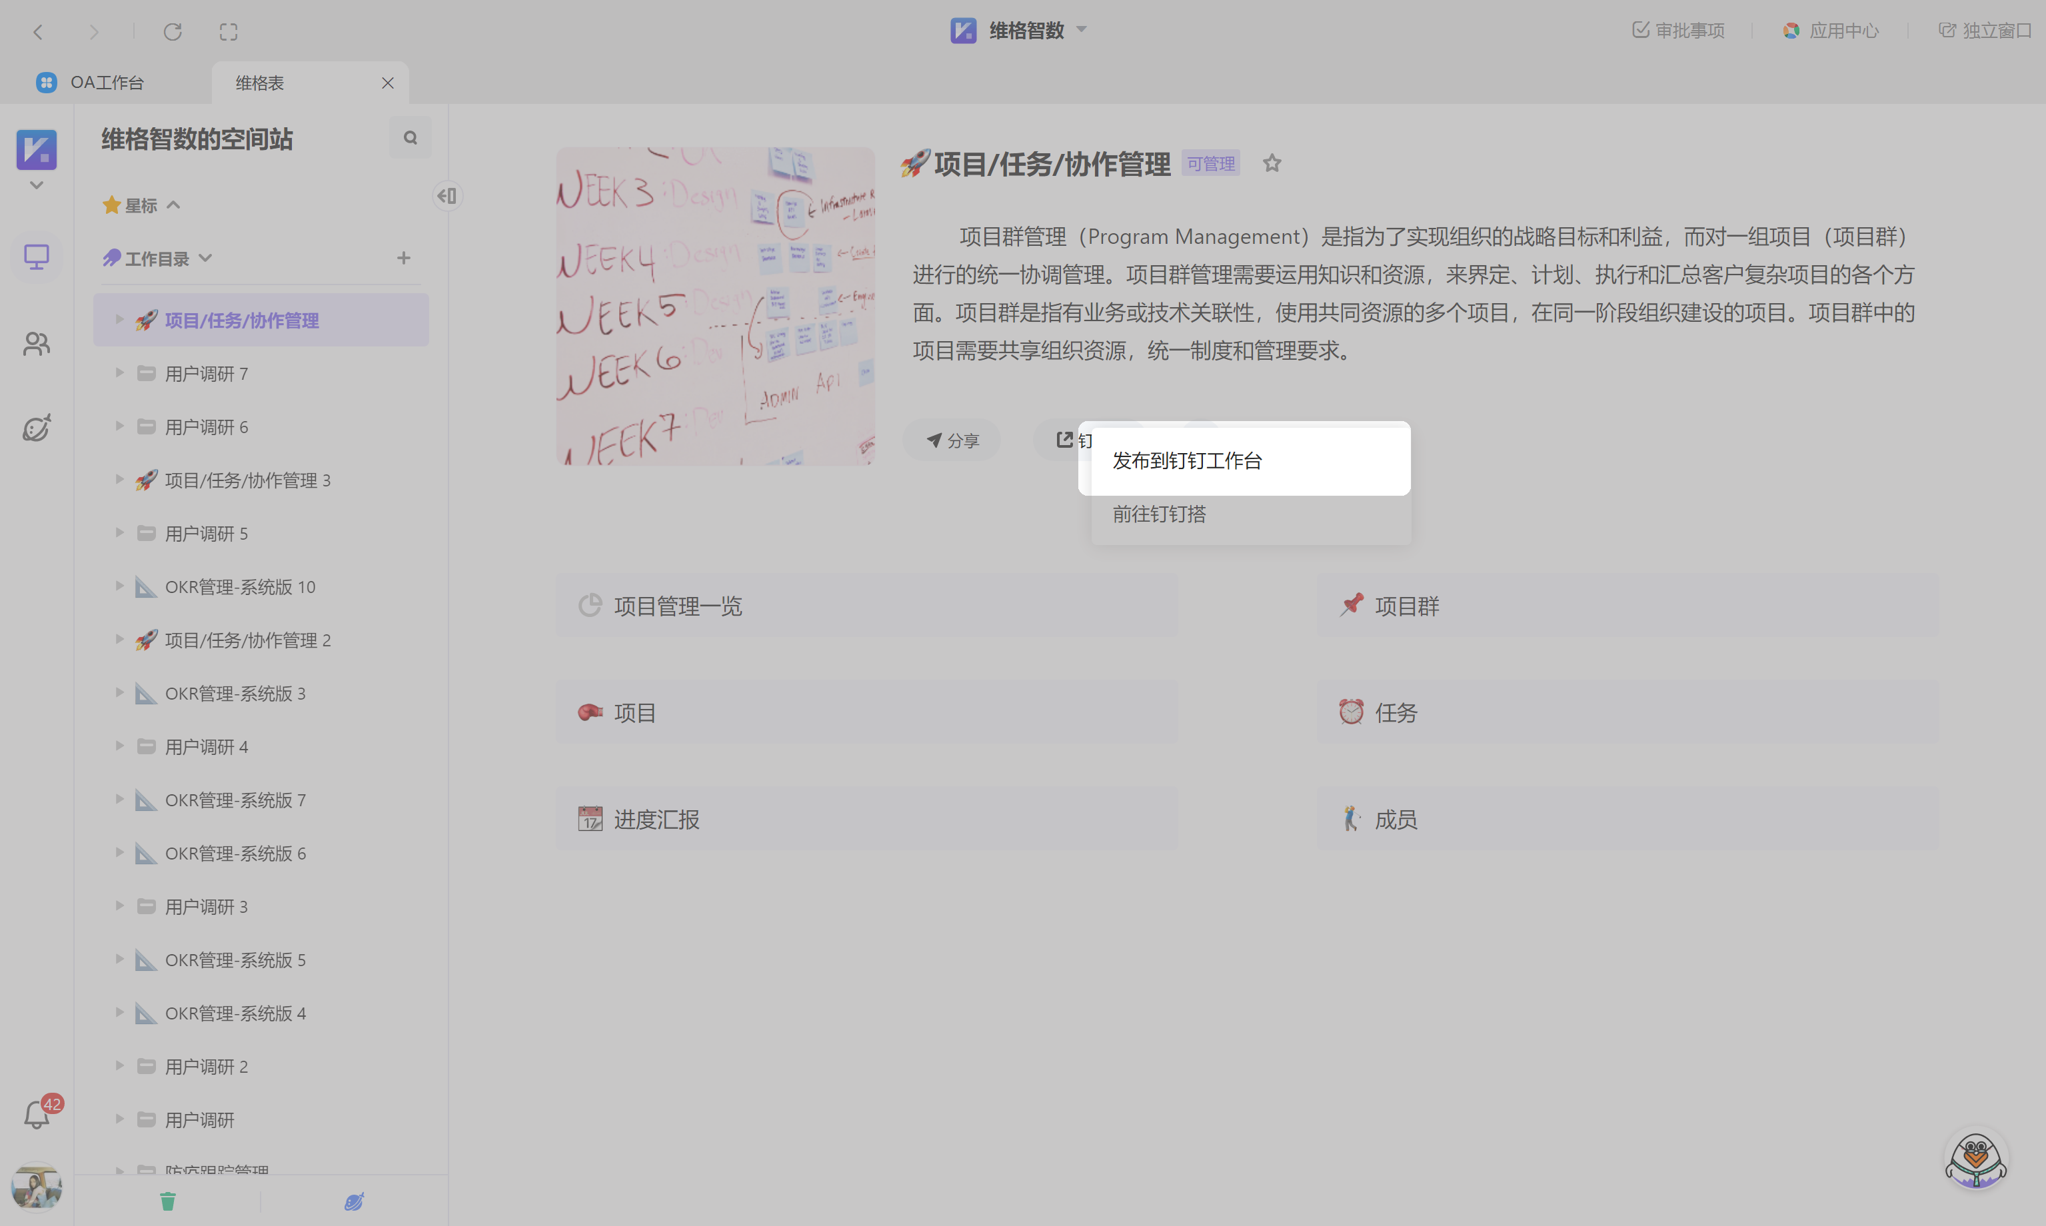Screen dimensions: 2046x1226
Task: Expand the 用户调研 7 folder
Action: (119, 373)
